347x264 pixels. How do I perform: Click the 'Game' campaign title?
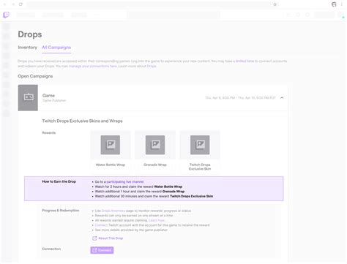(48, 95)
